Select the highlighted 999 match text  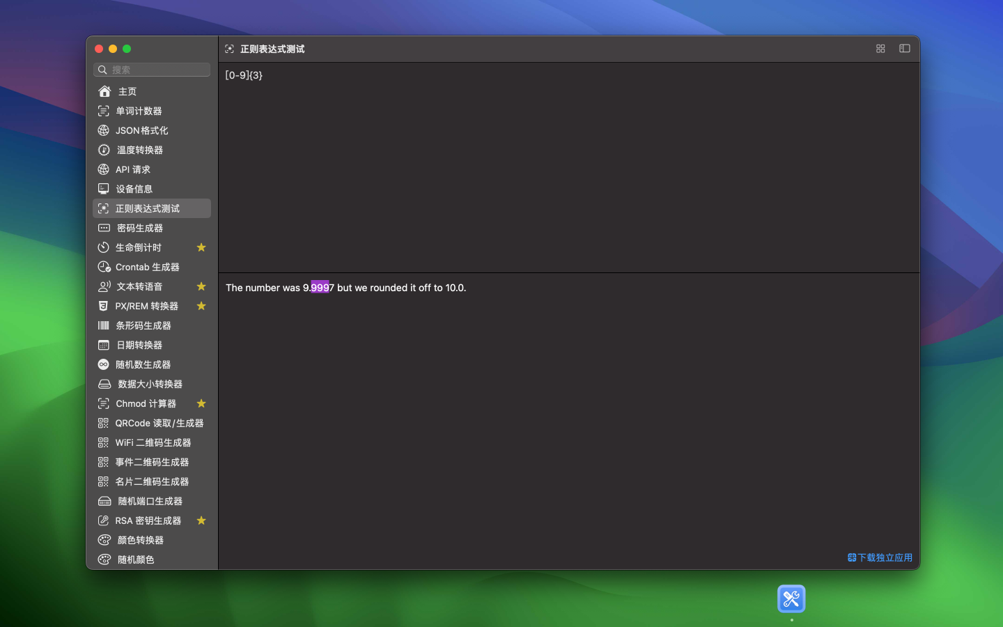tap(320, 288)
